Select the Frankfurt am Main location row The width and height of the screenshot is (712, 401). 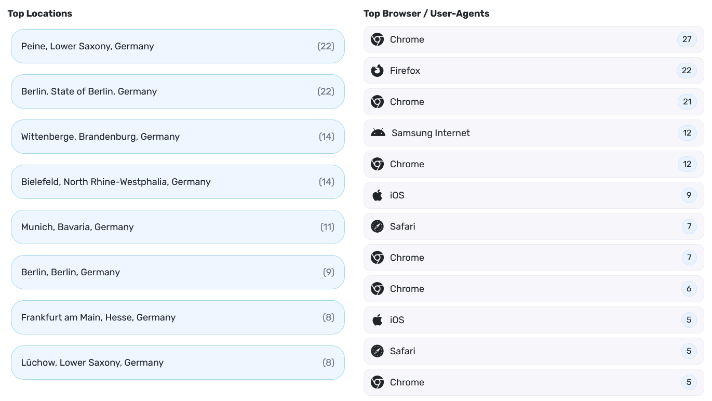coord(178,317)
